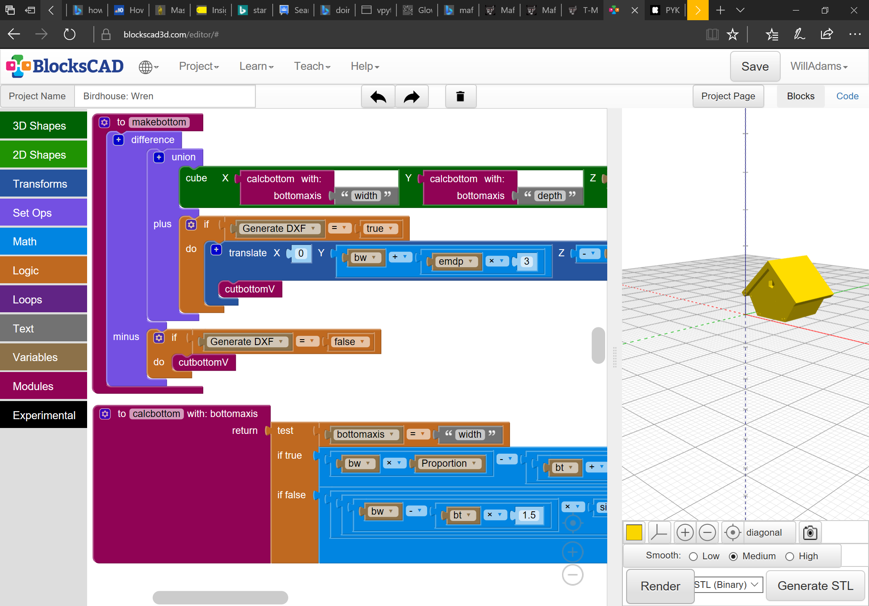Screen dimensions: 869x606
Task: Open diagonal view dropdown
Action: pyautogui.click(x=770, y=533)
